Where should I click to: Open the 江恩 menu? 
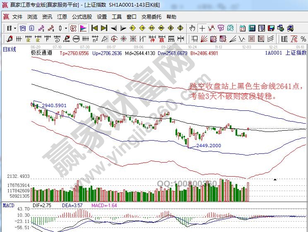[x=62, y=17]
